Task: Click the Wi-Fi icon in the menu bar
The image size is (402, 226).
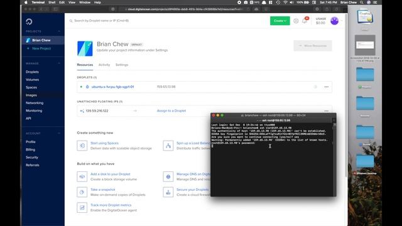Action: (x=285, y=3)
